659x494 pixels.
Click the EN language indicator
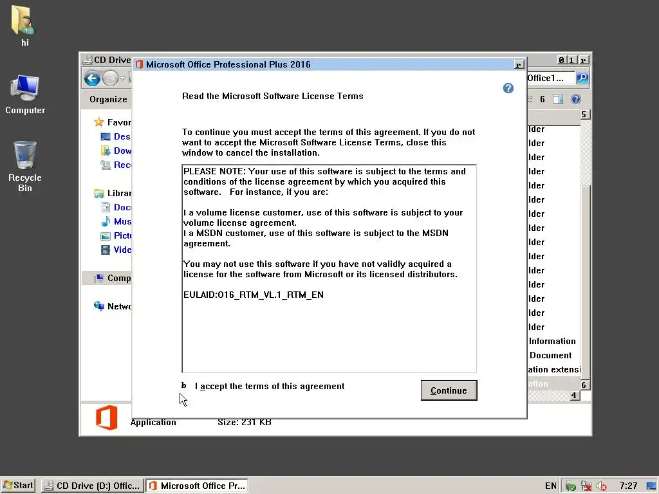pos(551,486)
